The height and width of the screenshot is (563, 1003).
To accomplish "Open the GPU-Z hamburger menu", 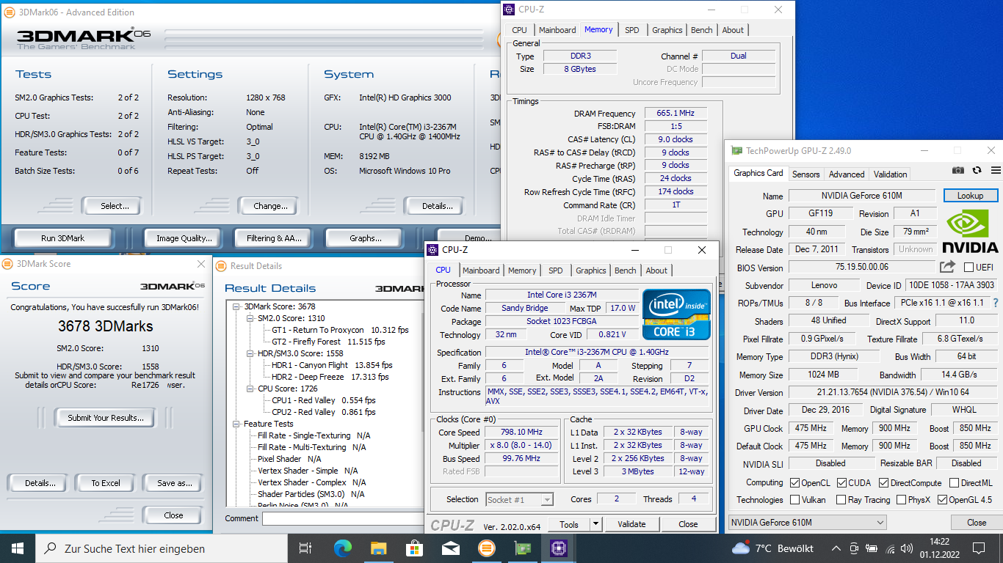I will pyautogui.click(x=996, y=170).
